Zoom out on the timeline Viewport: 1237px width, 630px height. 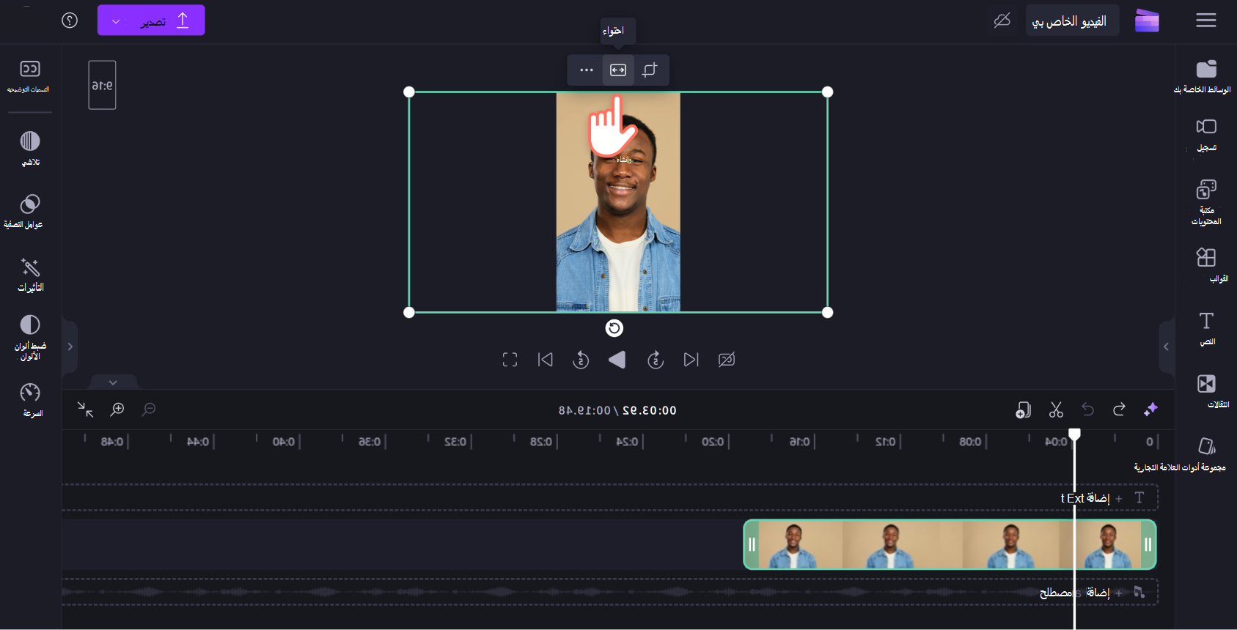click(149, 409)
